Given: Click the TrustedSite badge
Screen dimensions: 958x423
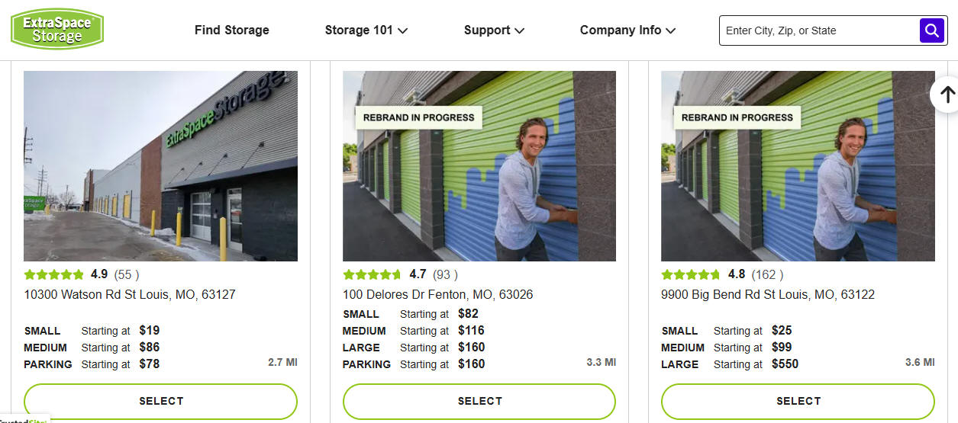Looking at the screenshot, I should (x=24, y=419).
